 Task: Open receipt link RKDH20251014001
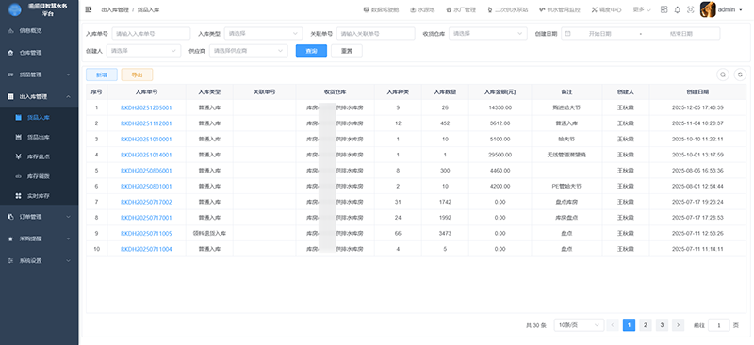point(146,155)
